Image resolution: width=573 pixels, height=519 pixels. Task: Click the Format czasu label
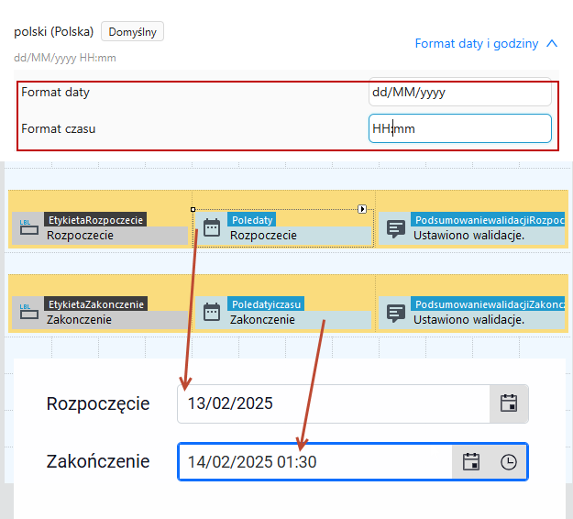pos(58,128)
